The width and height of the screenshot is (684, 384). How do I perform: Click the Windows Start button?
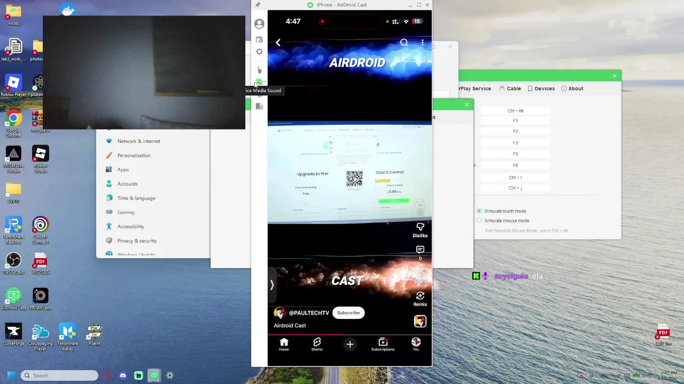tap(11, 375)
